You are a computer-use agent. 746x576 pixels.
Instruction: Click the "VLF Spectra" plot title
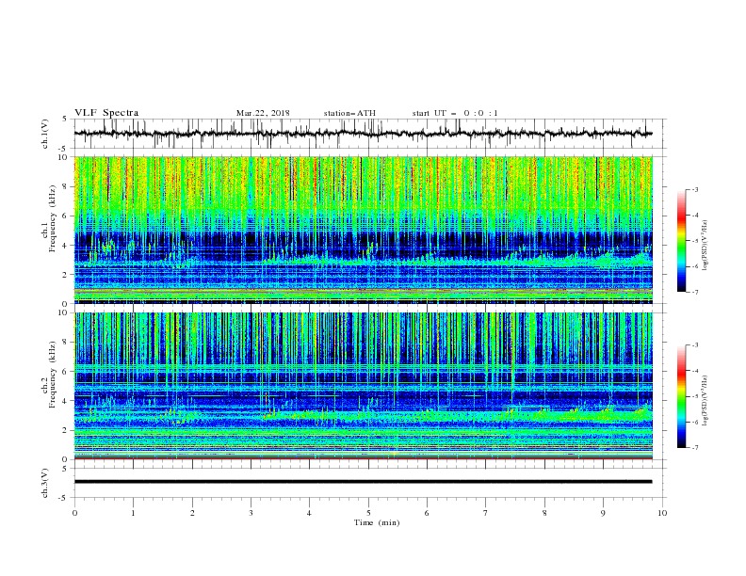[106, 113]
